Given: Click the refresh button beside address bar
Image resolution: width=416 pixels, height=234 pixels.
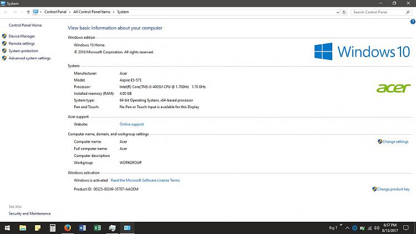Looking at the screenshot, I should click(344, 12).
